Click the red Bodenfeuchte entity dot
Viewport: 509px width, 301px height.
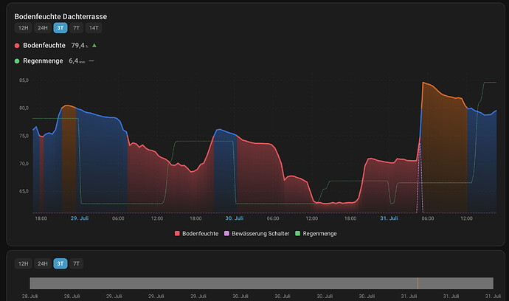point(17,46)
